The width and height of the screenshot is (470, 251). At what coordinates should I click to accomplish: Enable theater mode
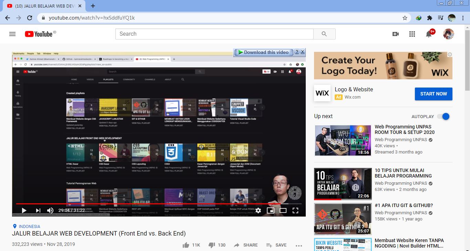tap(283, 210)
